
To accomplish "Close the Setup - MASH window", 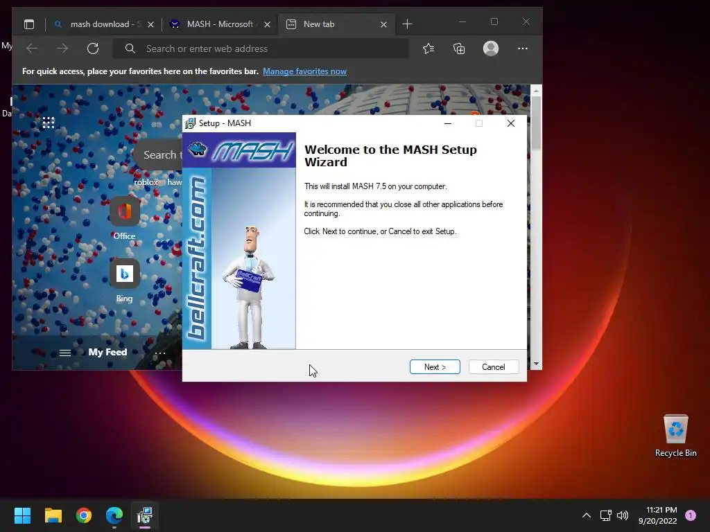I will click(x=511, y=123).
